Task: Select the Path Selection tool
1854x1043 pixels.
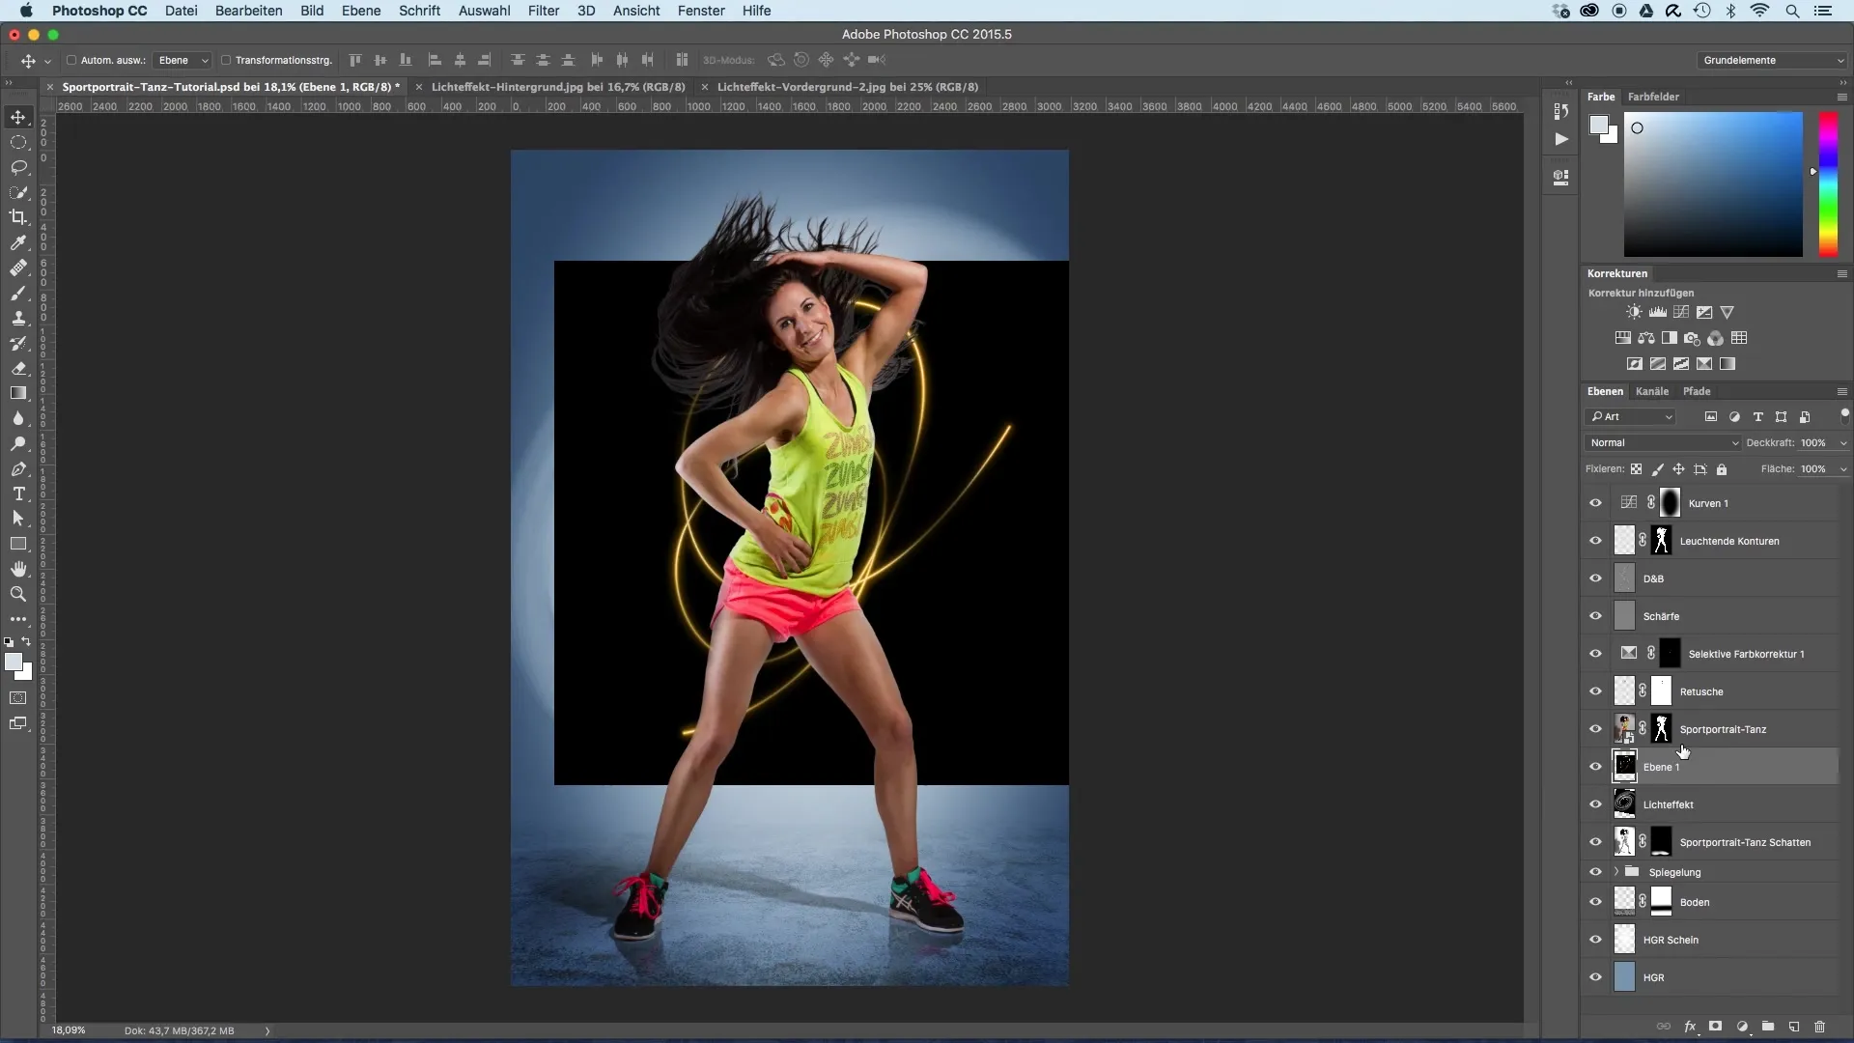Action: [x=18, y=519]
